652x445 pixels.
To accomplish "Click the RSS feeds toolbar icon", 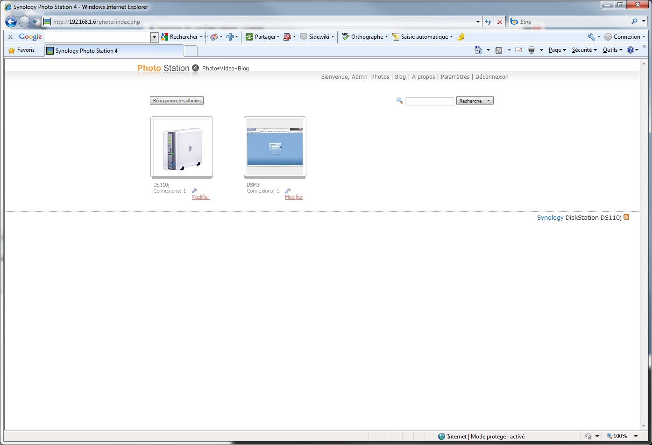I will click(x=499, y=50).
